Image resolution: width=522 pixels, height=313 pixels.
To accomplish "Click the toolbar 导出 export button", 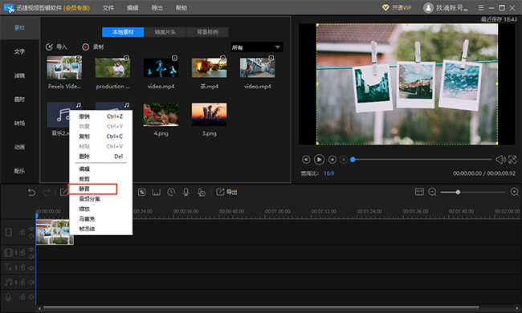I will pyautogui.click(x=226, y=192).
